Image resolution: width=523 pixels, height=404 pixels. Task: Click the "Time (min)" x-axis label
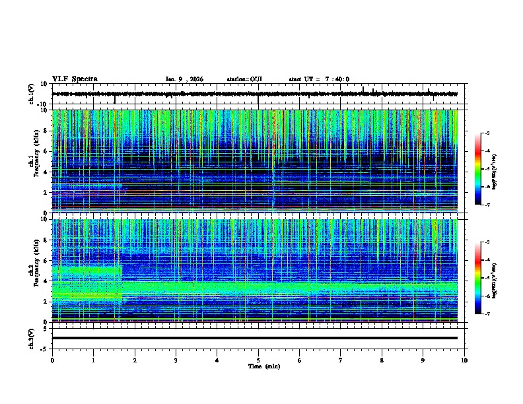tap(264, 366)
